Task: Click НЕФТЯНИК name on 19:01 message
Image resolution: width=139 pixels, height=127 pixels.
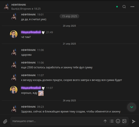Action: click(28, 15)
